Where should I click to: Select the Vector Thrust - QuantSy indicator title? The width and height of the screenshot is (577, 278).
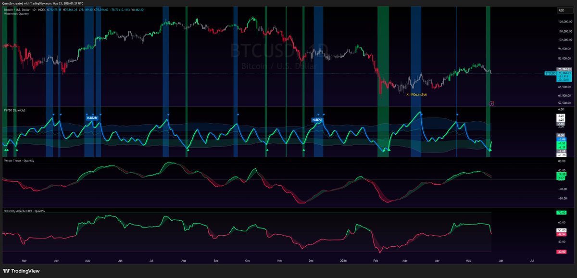[19, 160]
